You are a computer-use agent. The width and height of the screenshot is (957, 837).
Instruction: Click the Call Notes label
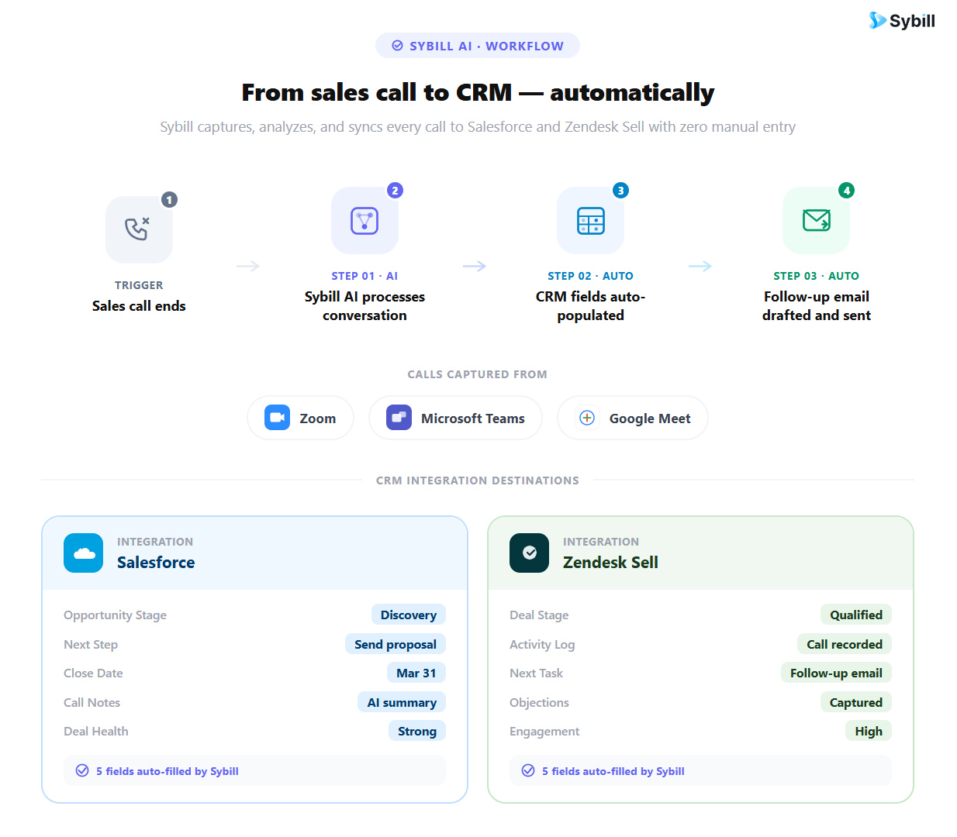tap(92, 703)
